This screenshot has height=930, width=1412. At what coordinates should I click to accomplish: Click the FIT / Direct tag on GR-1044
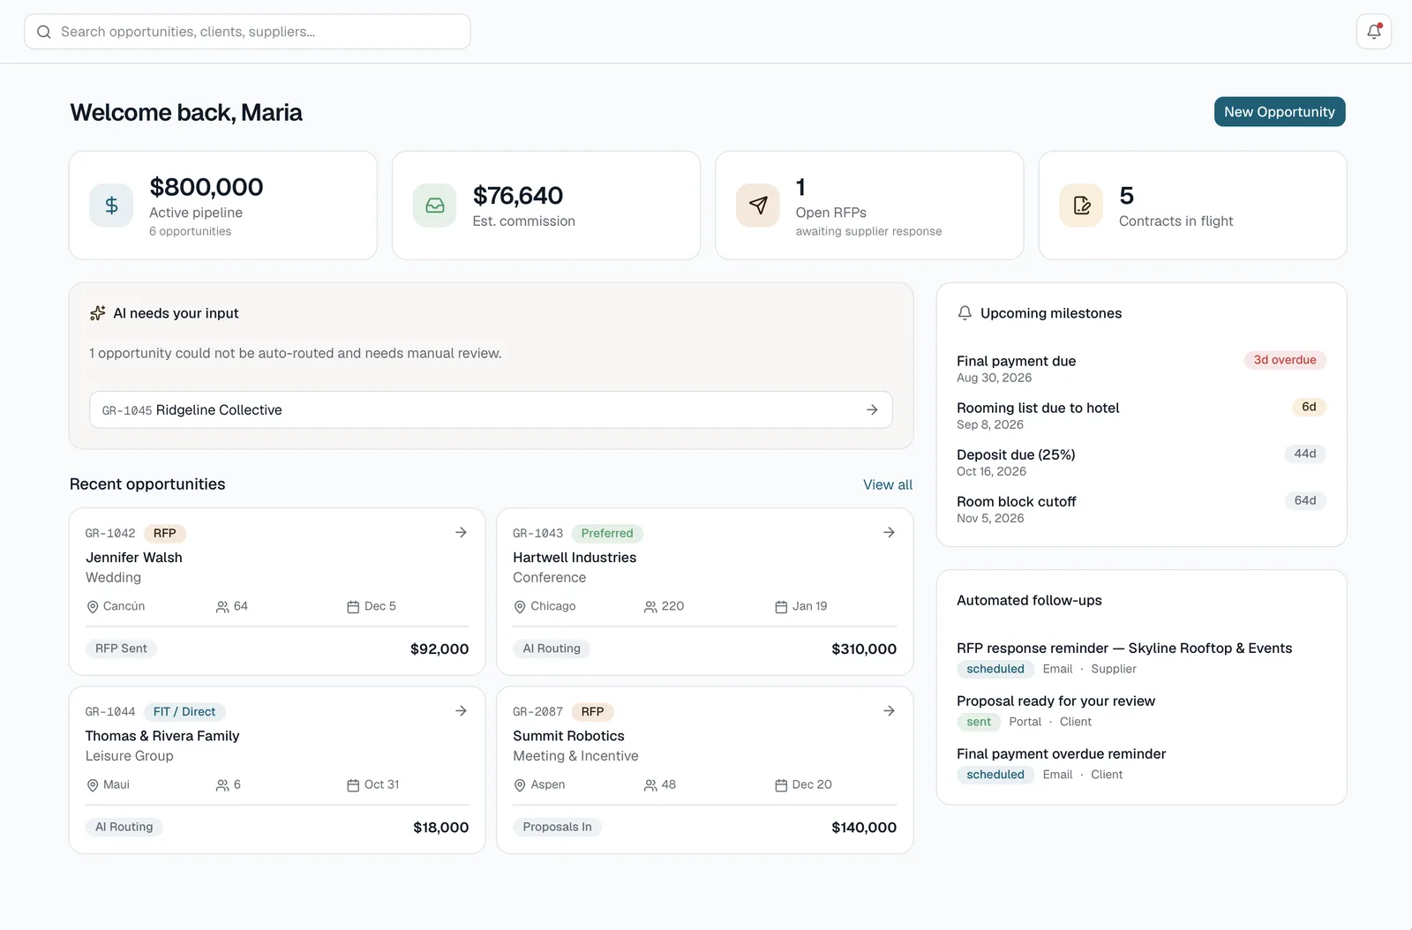[x=184, y=712]
